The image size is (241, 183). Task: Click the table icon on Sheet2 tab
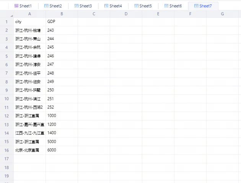46,6
